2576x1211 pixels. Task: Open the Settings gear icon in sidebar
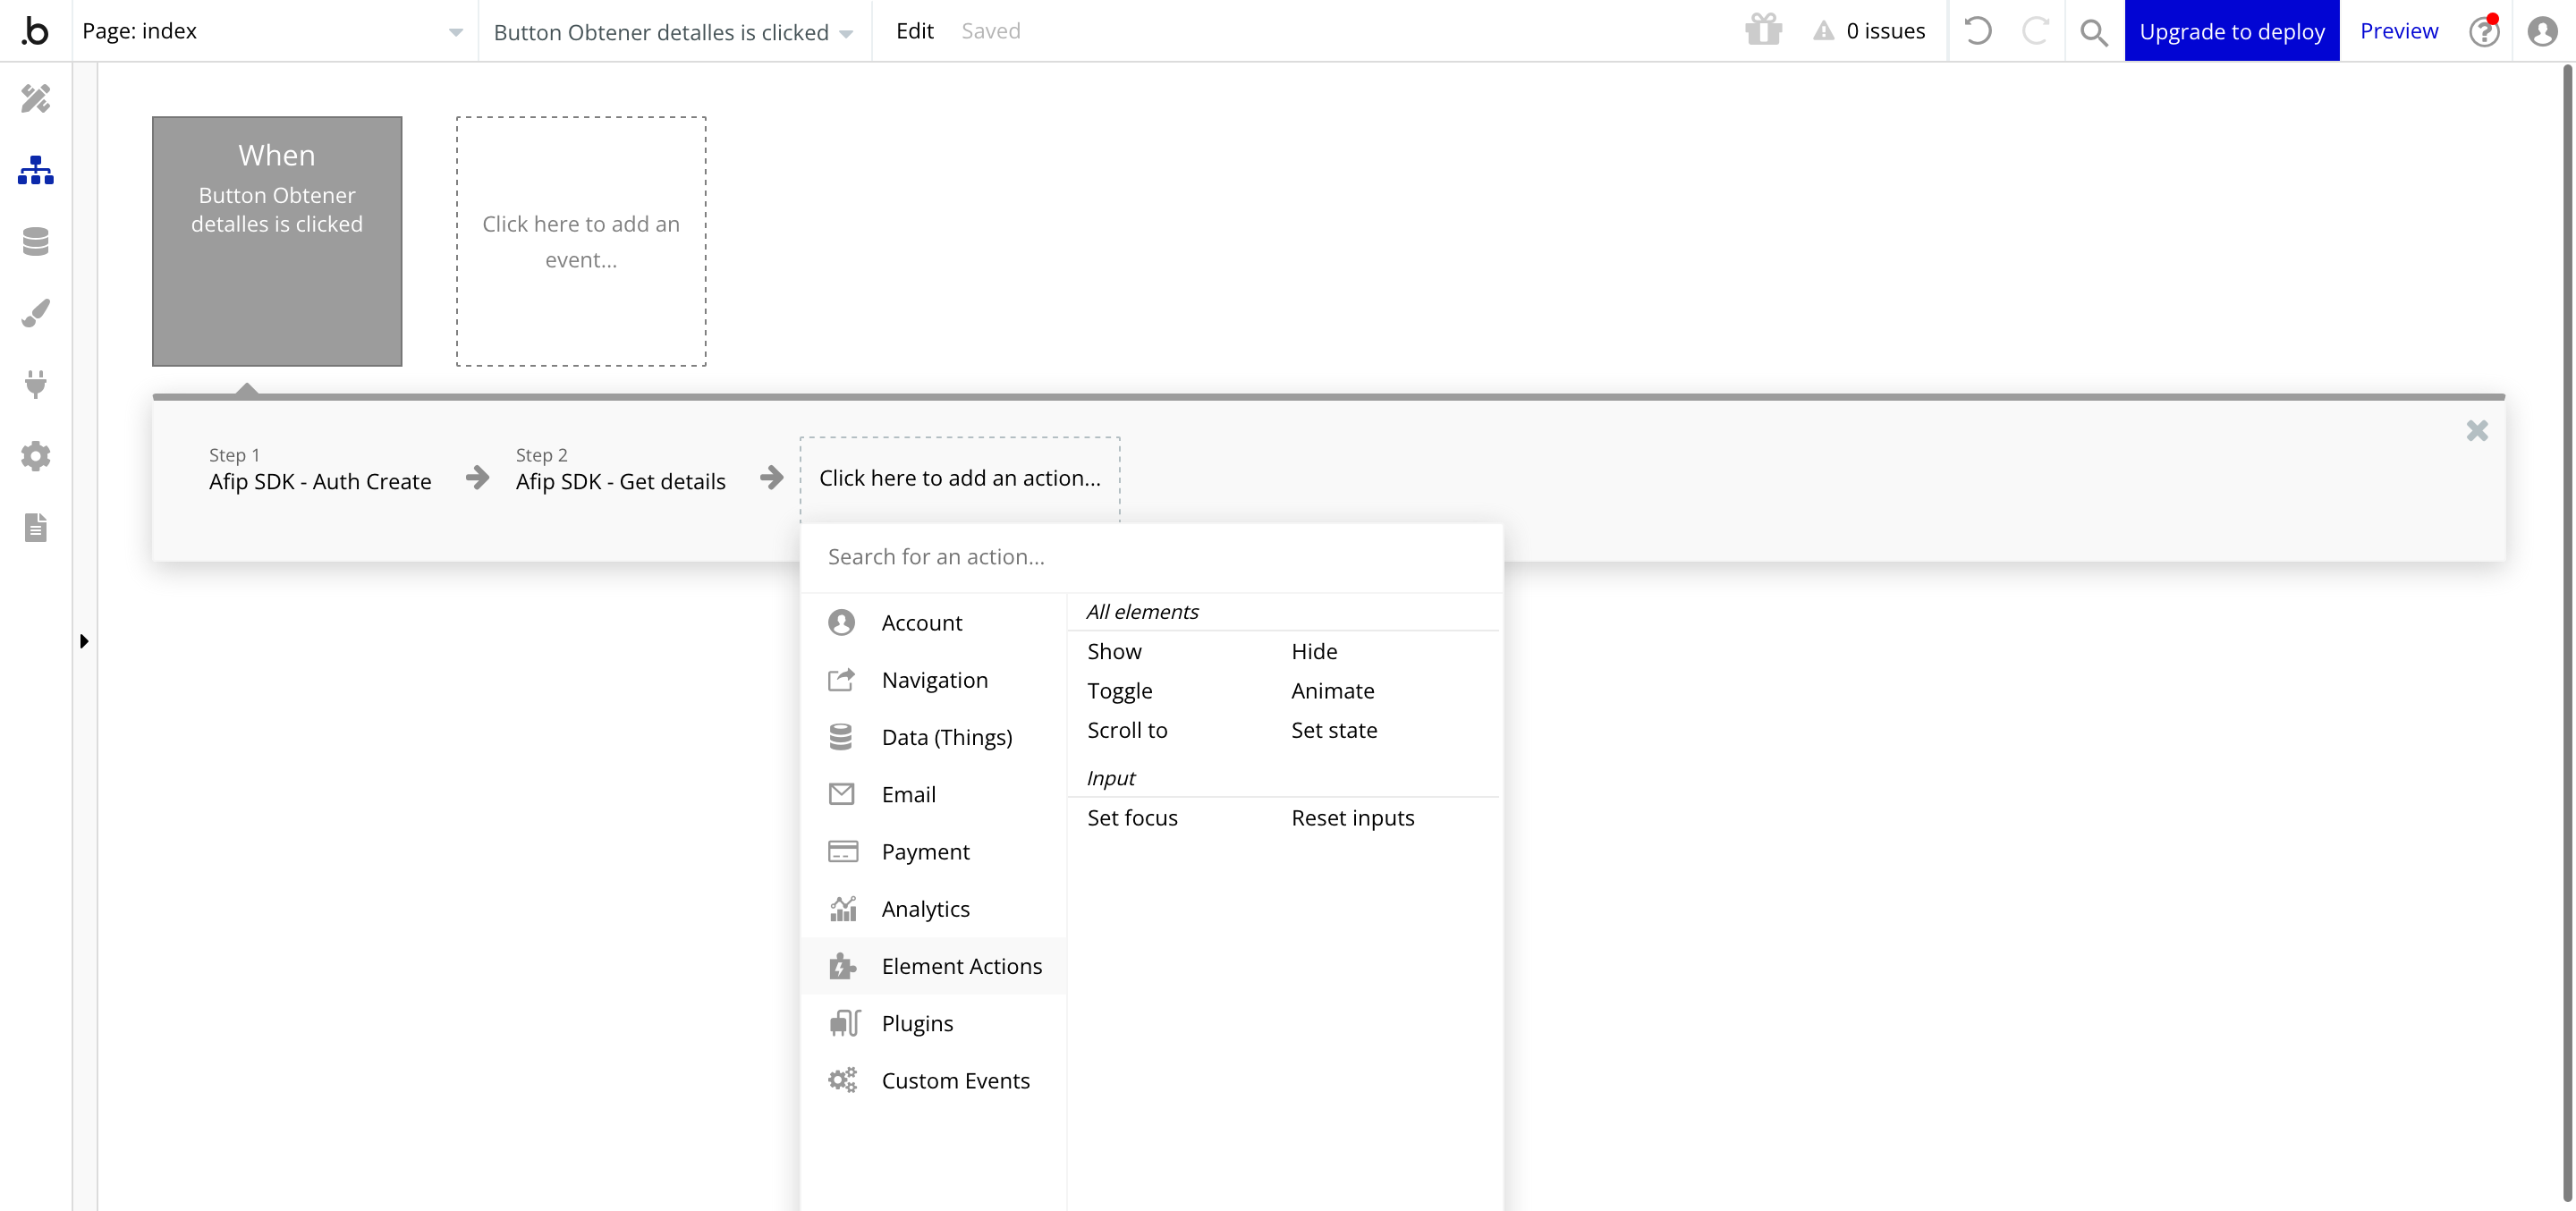(35, 456)
